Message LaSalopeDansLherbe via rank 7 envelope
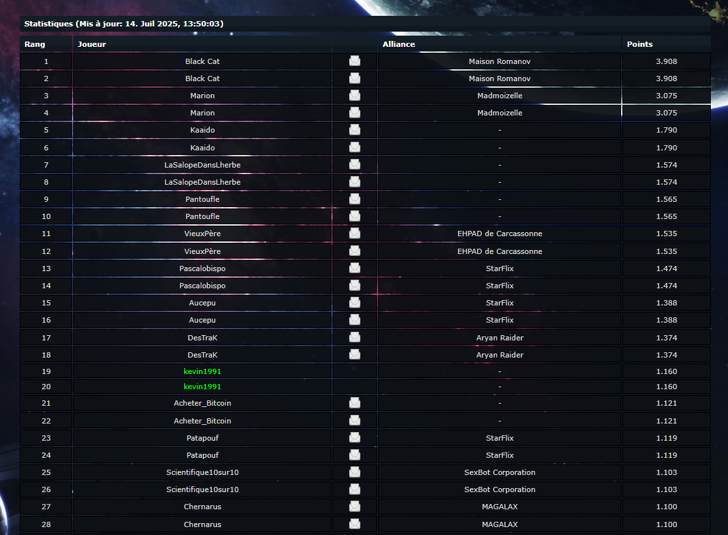This screenshot has width=728, height=535. [x=354, y=165]
